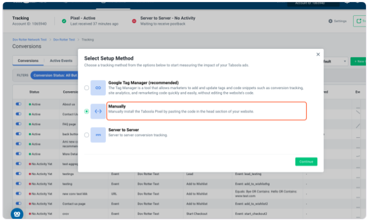This screenshot has width=367, height=222.
Task: Click the Manually code brackets icon
Action: (x=98, y=111)
